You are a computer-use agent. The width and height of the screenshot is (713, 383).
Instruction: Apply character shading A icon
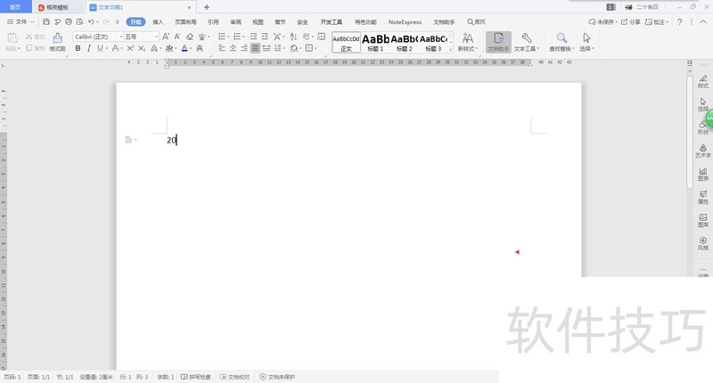point(199,48)
